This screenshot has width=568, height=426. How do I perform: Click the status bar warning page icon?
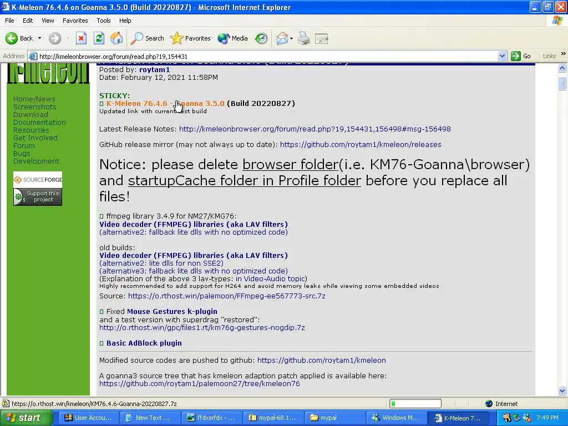[6, 403]
